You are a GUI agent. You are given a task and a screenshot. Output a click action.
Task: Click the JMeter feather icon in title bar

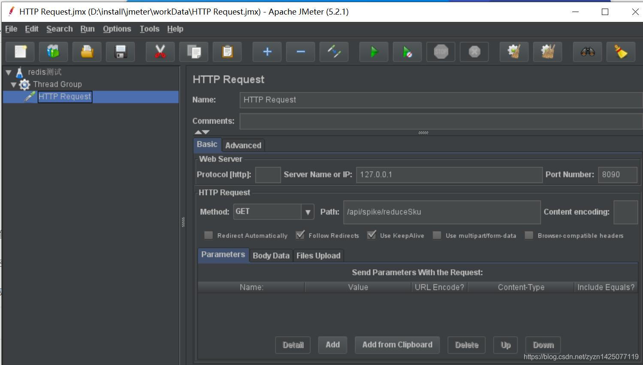point(11,11)
